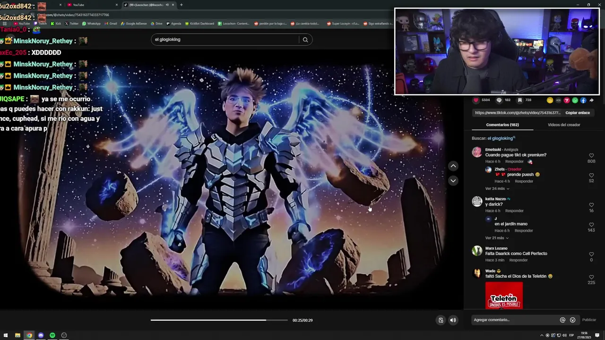The height and width of the screenshot is (340, 605).
Task: Share the video on WhatsApp
Action: click(x=575, y=100)
